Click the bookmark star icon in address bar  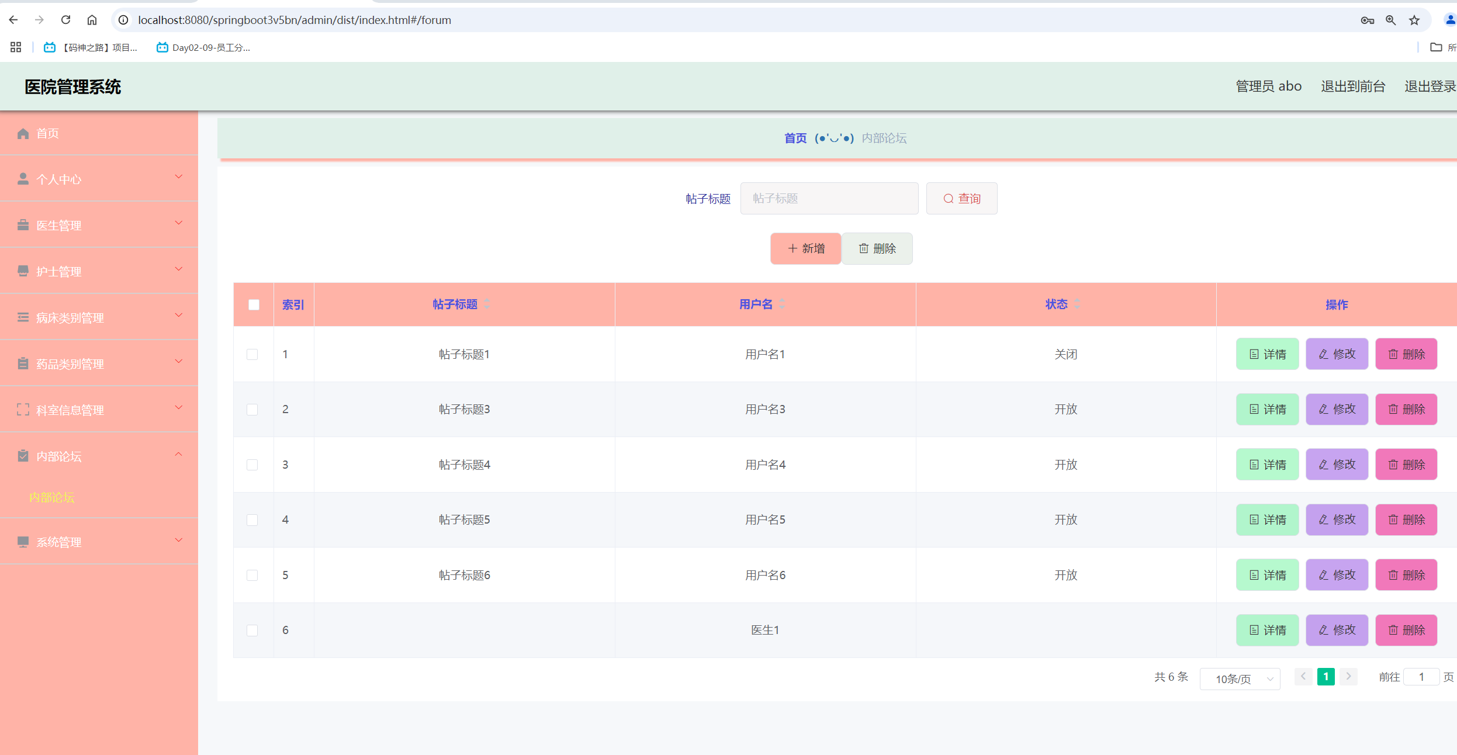tap(1414, 20)
